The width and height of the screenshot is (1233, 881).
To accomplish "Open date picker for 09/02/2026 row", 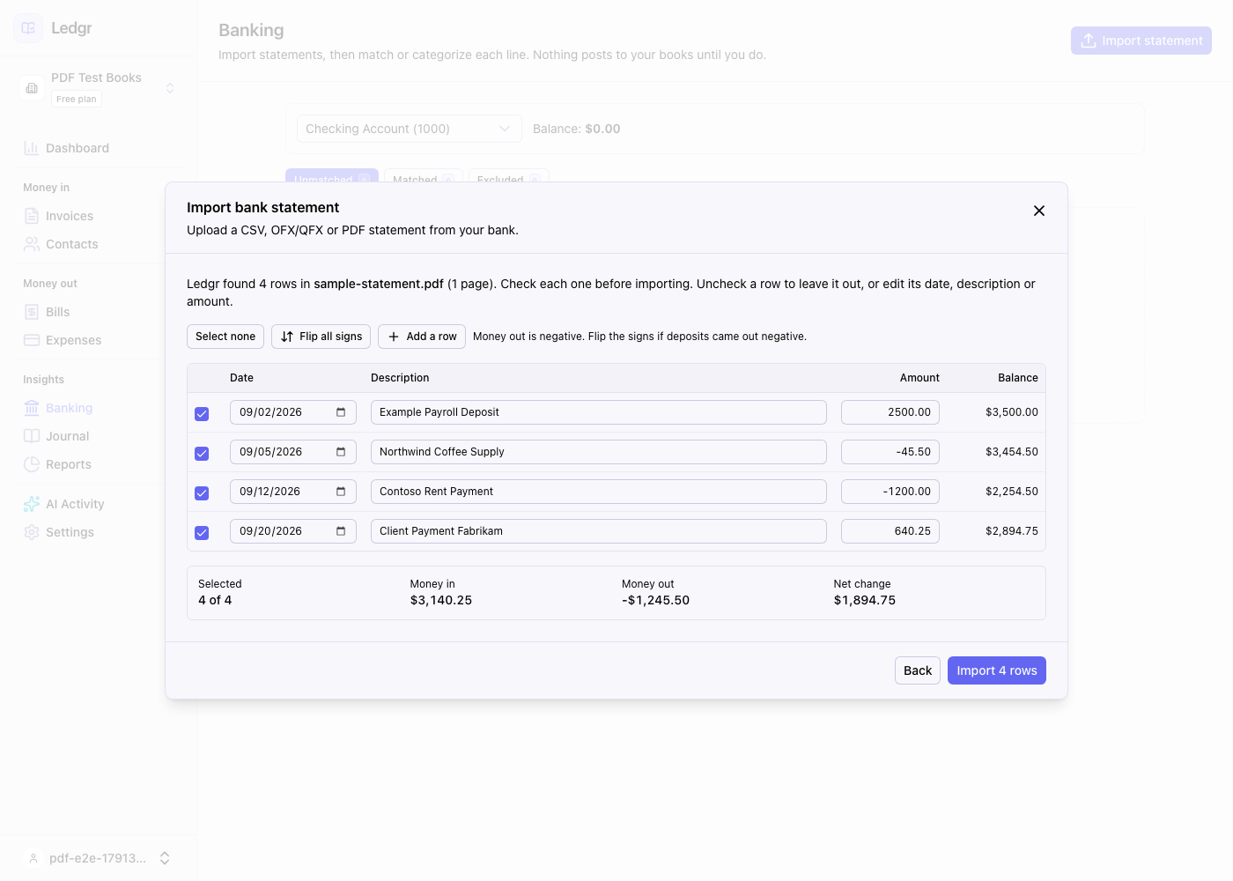I will [x=341, y=412].
